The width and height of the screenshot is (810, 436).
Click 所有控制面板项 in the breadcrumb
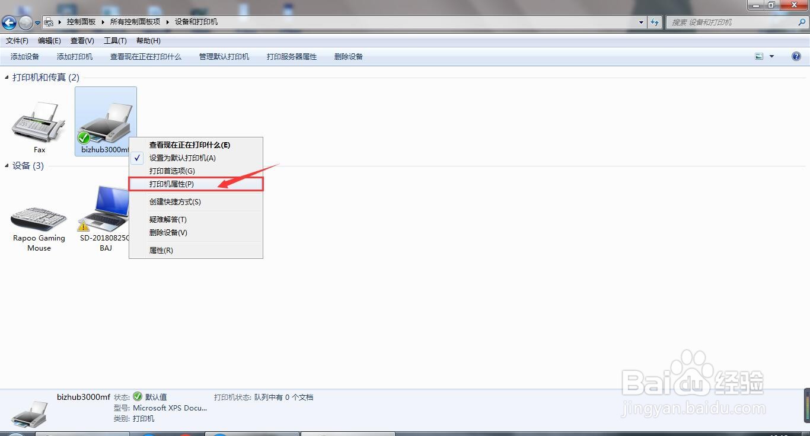(x=135, y=22)
